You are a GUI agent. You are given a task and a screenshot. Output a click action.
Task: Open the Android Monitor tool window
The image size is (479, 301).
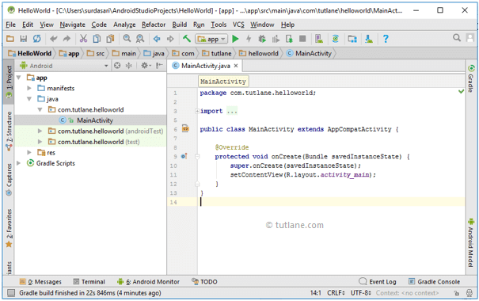tap(149, 282)
